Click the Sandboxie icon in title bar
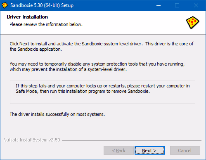 [5, 5]
